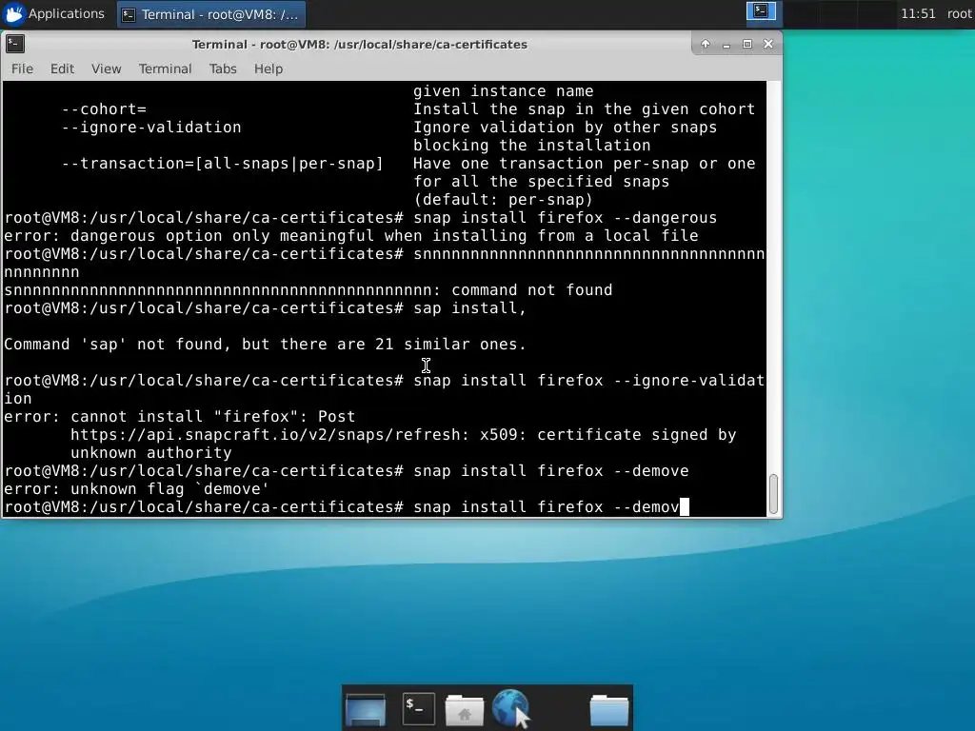Launch the web browser globe icon
975x731 pixels.
(510, 708)
